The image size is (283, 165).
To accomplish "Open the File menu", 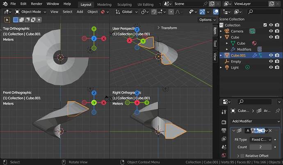I will click(13, 4).
